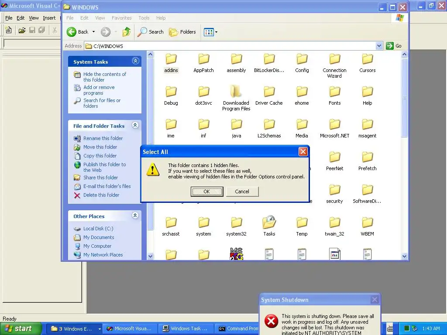447x335 pixels.
Task: Select the Downloaded Program Files folder
Action: coord(236,92)
